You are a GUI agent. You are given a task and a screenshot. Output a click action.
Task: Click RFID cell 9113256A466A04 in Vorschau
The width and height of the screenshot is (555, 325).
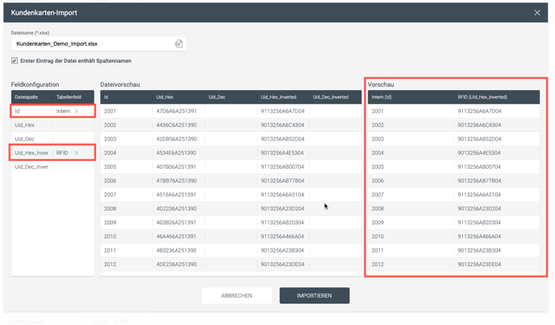click(x=479, y=237)
